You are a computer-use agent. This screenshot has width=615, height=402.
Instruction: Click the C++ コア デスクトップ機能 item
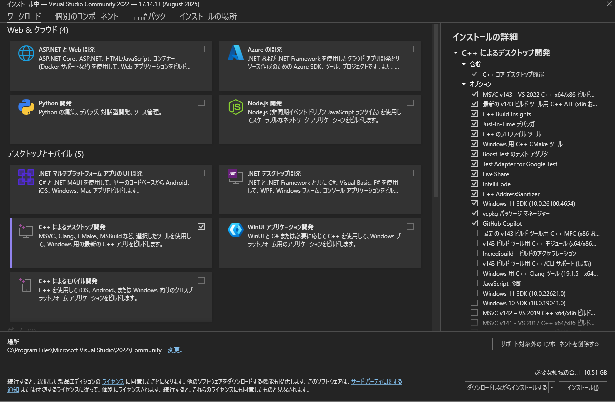[x=513, y=74]
